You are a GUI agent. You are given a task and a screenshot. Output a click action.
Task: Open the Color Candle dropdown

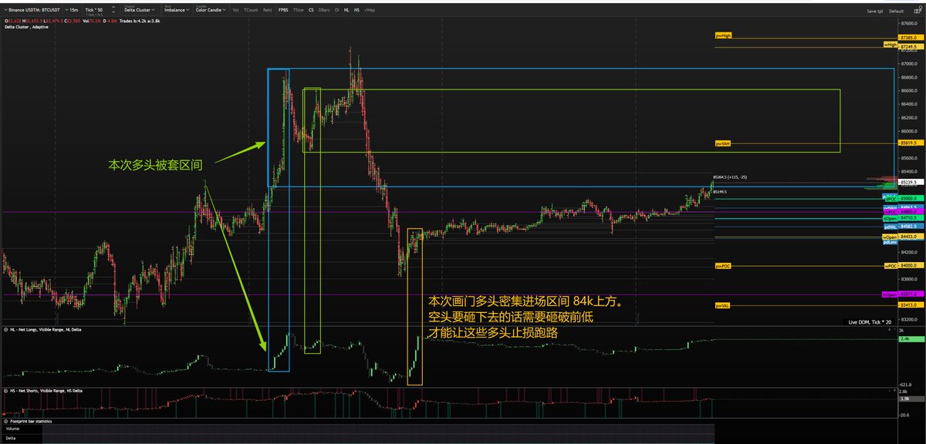(x=210, y=10)
